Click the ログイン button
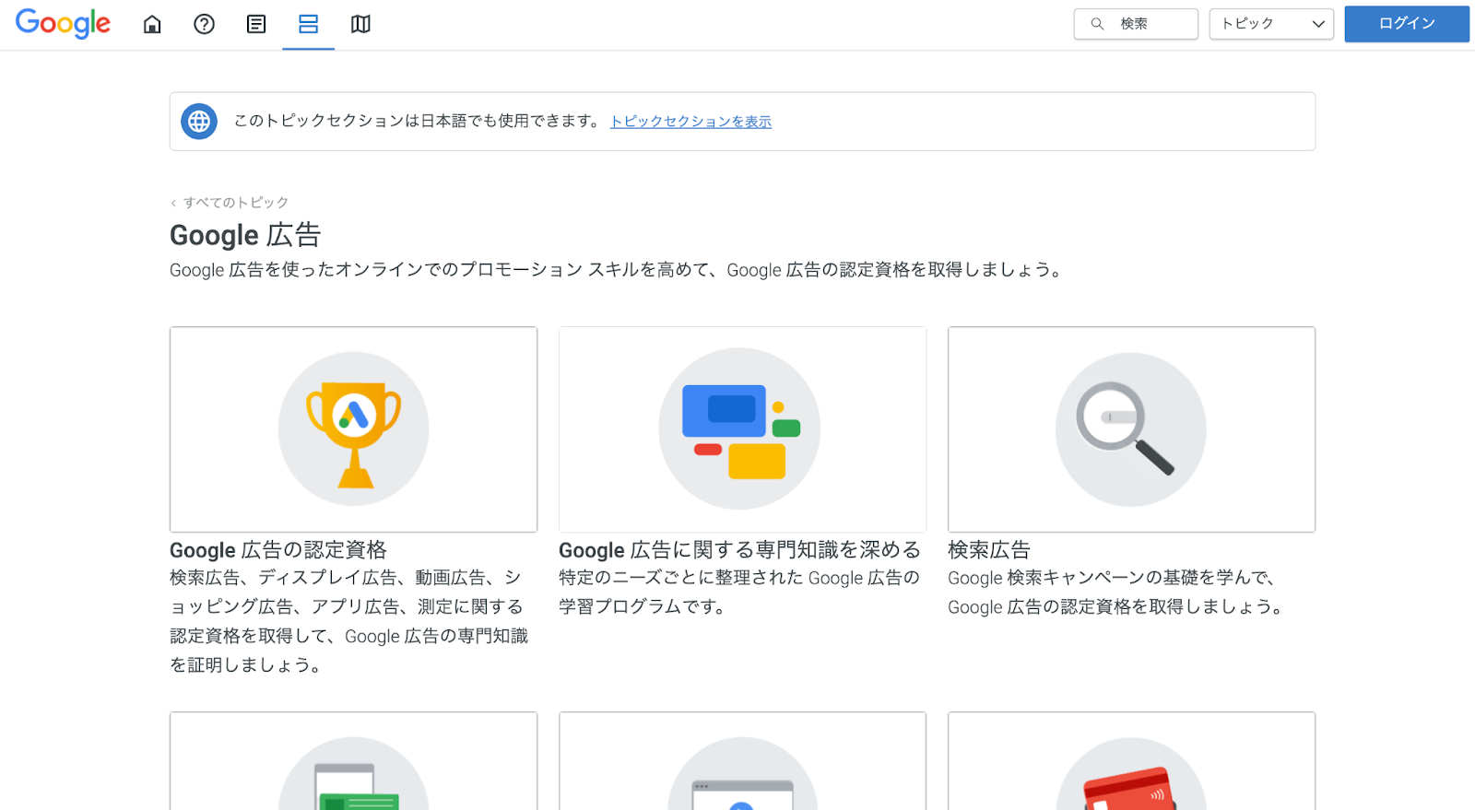The width and height of the screenshot is (1475, 810). coord(1407,24)
